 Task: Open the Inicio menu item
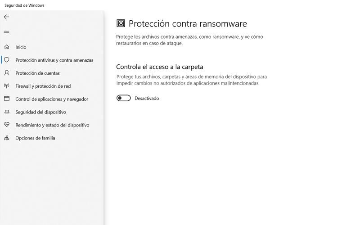point(21,47)
